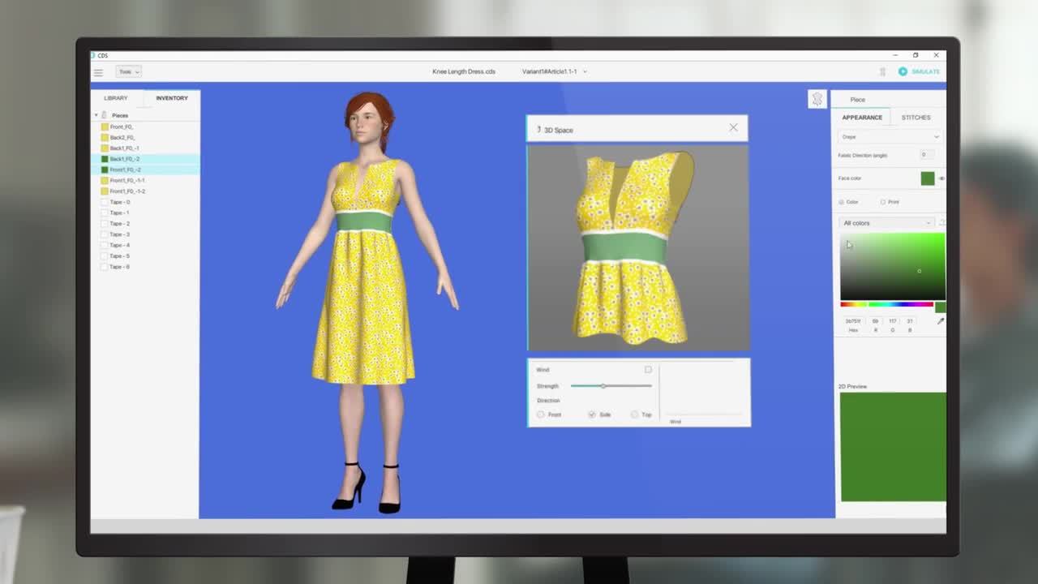Click the avatar icon above the Piece panel

[817, 99]
